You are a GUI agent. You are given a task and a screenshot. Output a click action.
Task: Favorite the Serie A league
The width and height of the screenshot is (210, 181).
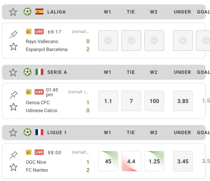point(13,72)
